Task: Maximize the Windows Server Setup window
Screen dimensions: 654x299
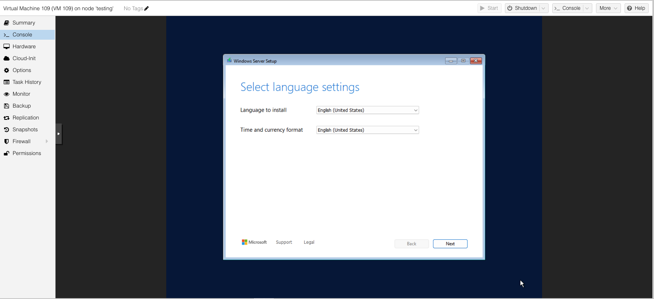Action: [x=463, y=61]
